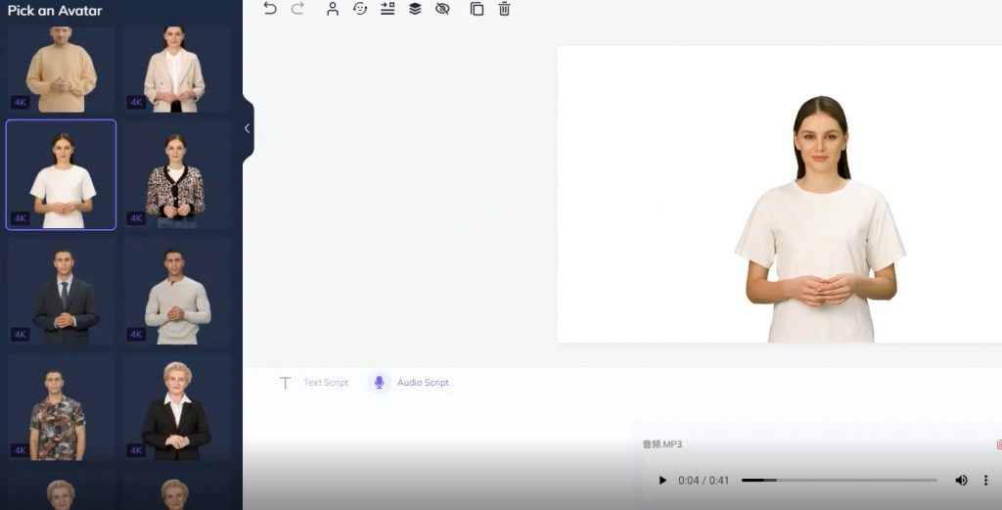This screenshot has width=1002, height=510.
Task: Switch to the Text Script tab
Action: pos(326,382)
